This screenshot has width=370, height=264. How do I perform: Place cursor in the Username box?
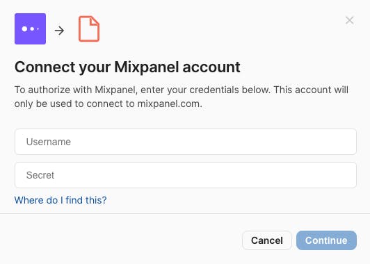(x=186, y=142)
